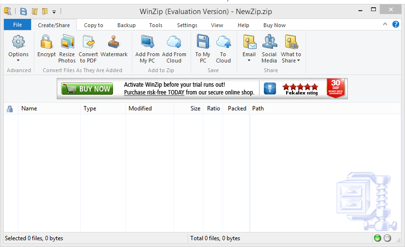The width and height of the screenshot is (405, 247).
Task: Sort by the Path column header
Action: coord(325,108)
